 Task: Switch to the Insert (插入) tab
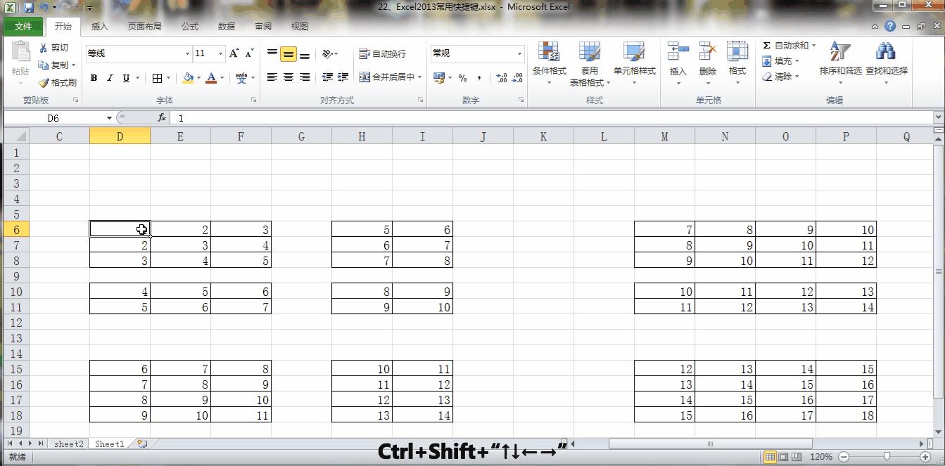tap(100, 26)
